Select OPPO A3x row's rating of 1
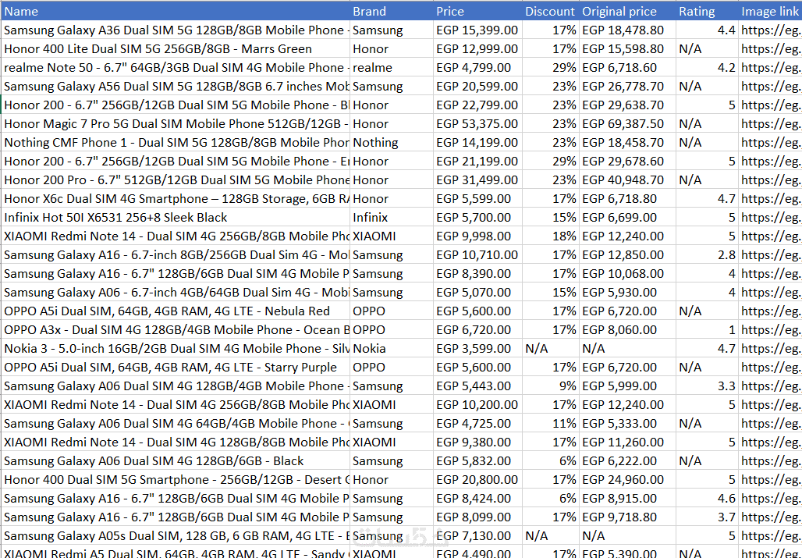 pos(707,330)
